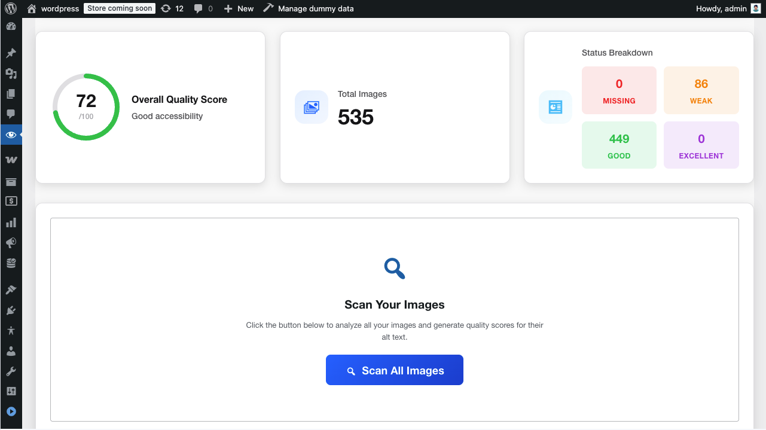Open the comments icon in the top admin bar
Viewport: 766px width, 430px height.
[202, 8]
